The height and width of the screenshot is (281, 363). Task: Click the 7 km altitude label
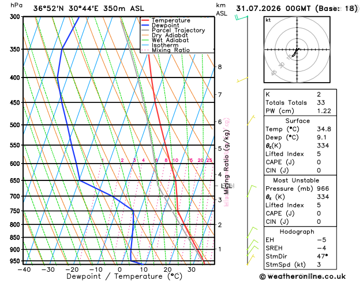220,95
